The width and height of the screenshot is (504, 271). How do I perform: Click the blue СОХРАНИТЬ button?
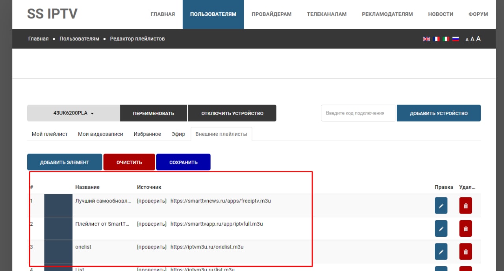(183, 162)
